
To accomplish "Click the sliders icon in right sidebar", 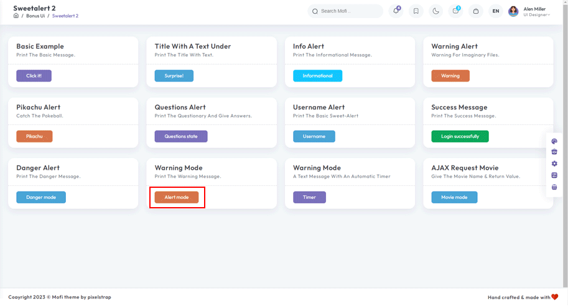I will (554, 175).
